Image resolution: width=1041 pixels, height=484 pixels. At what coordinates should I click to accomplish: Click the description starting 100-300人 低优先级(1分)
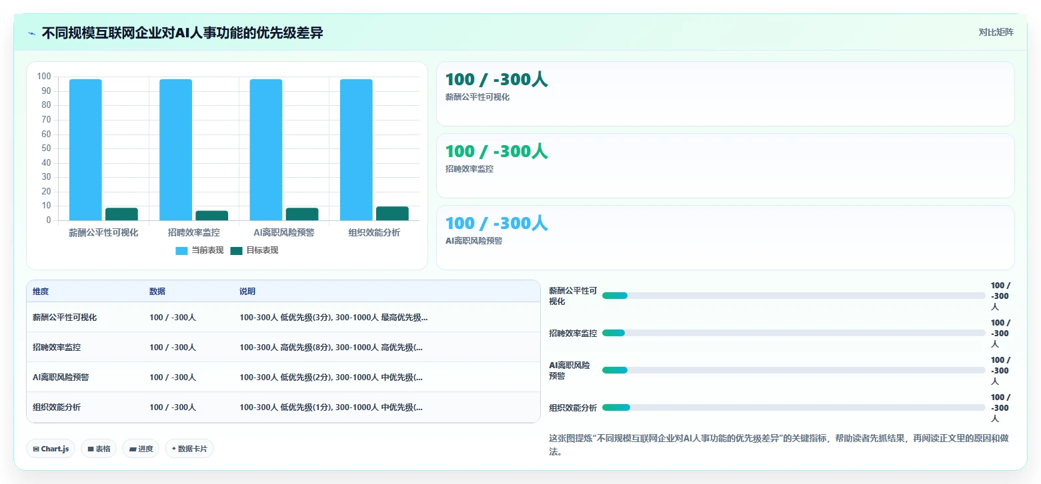coord(331,407)
